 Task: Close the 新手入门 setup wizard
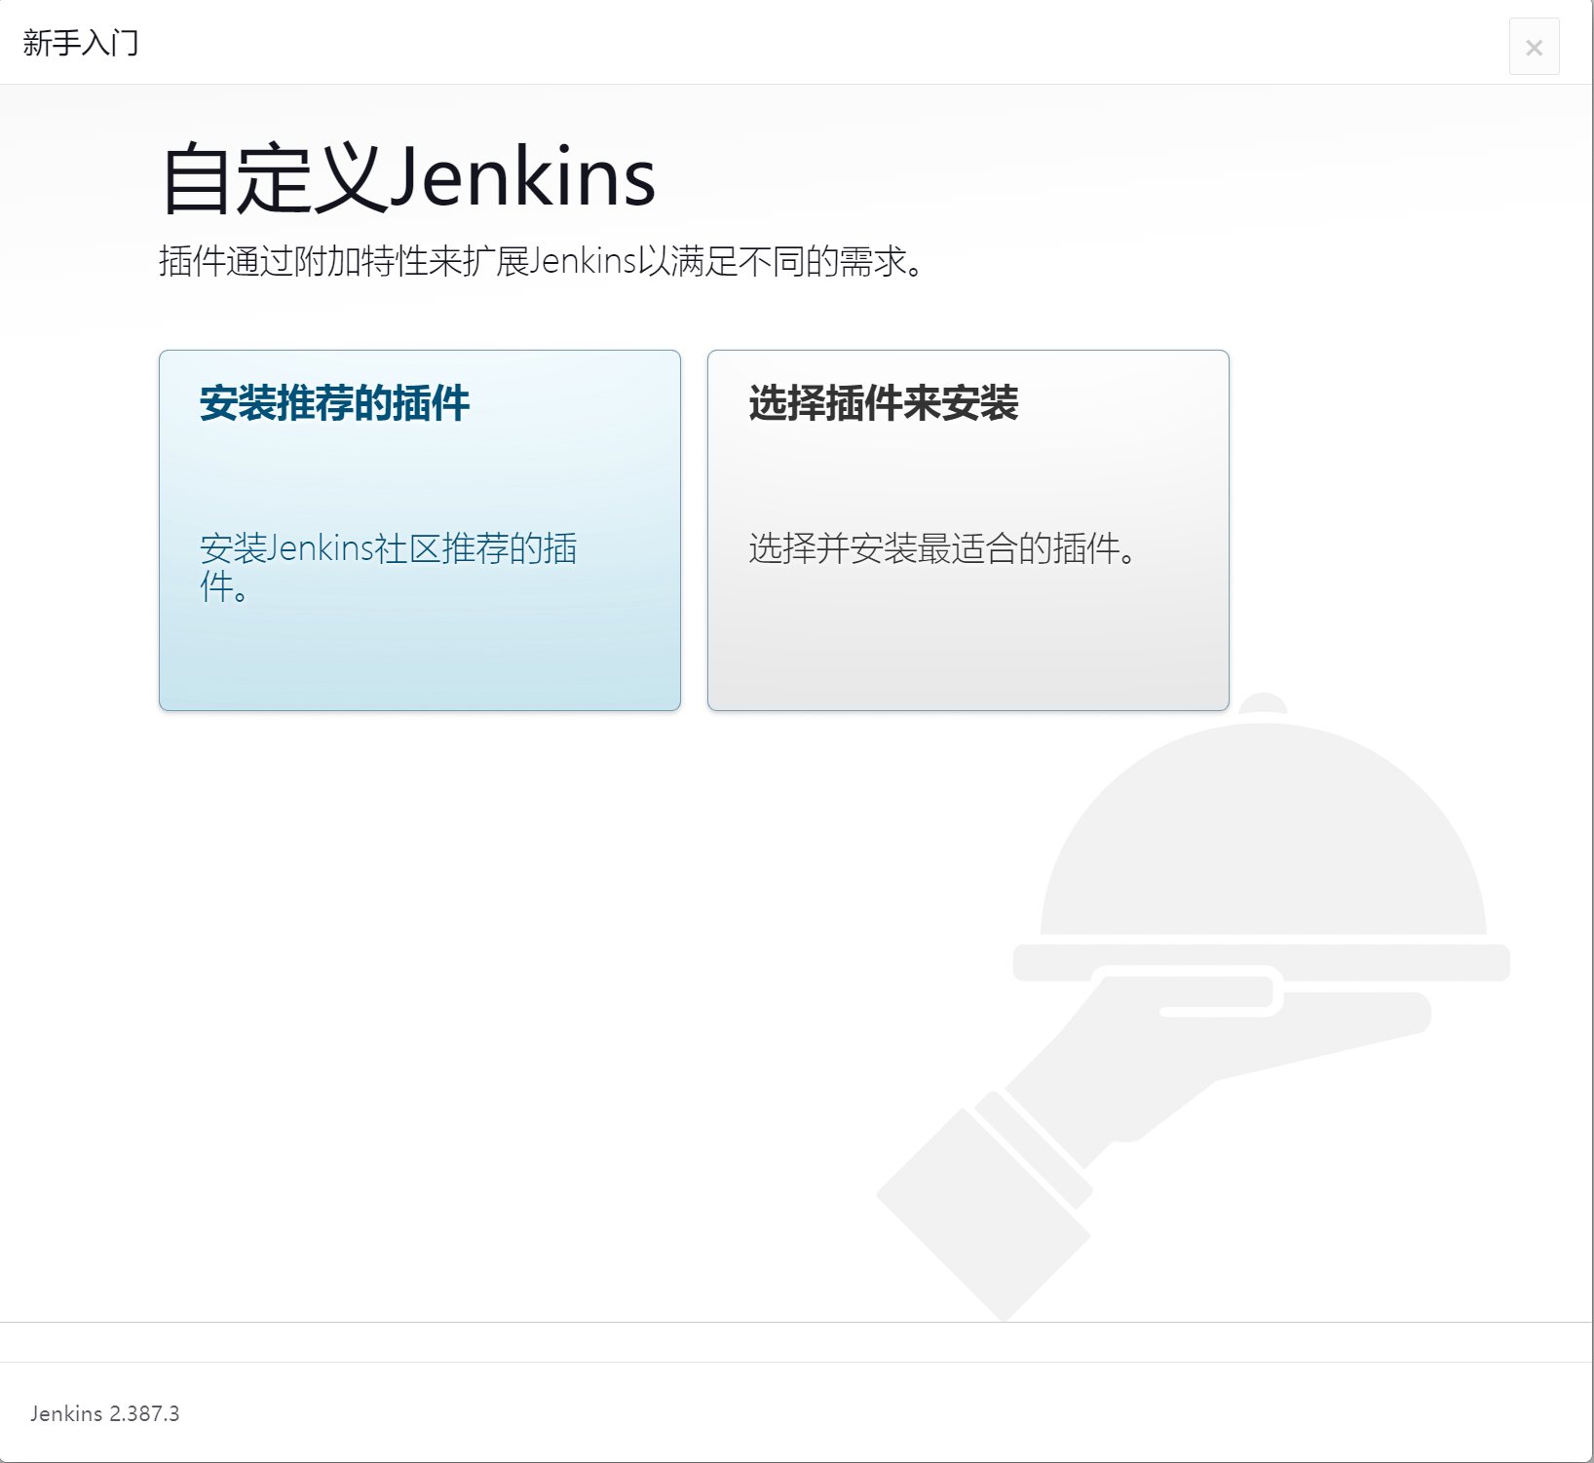(1534, 47)
